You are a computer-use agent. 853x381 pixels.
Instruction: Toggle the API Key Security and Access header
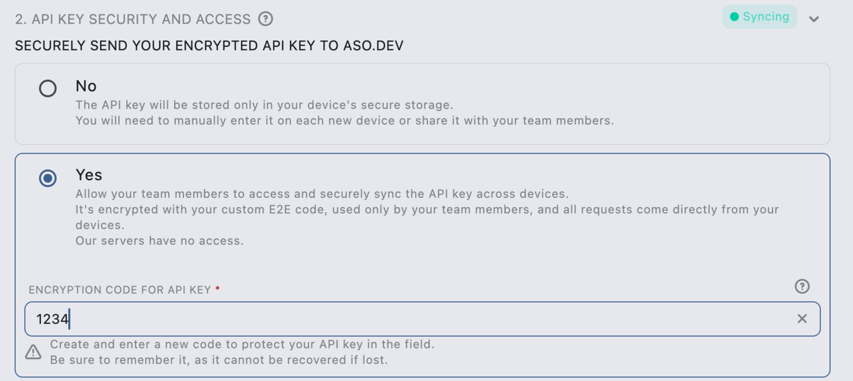coord(133,19)
